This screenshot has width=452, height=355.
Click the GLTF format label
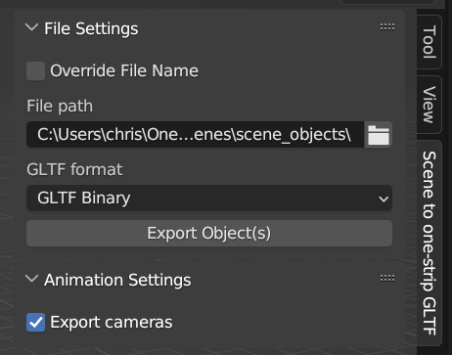tap(74, 169)
